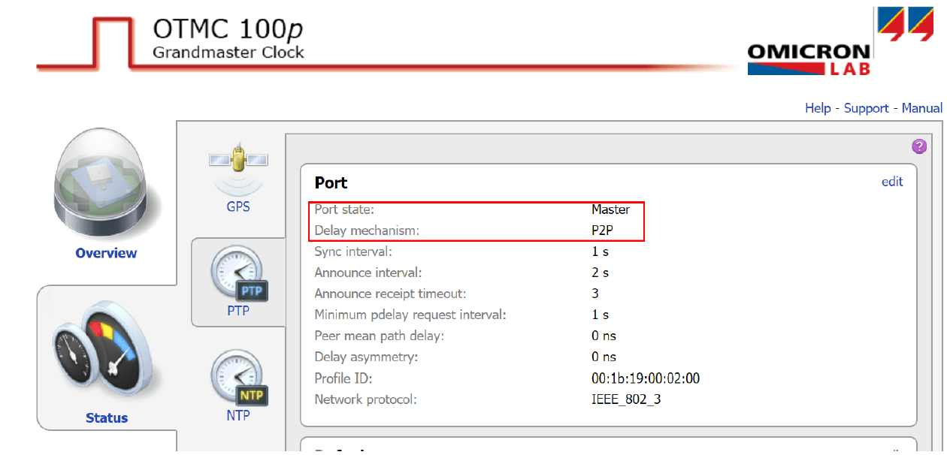Open the Manual link
Image resolution: width=947 pixels, height=455 pixels.
pos(921,108)
